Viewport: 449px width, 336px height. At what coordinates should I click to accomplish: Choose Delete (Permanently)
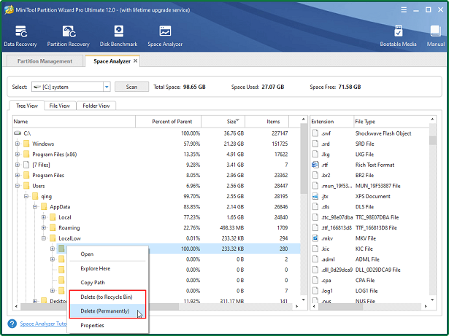107,311
